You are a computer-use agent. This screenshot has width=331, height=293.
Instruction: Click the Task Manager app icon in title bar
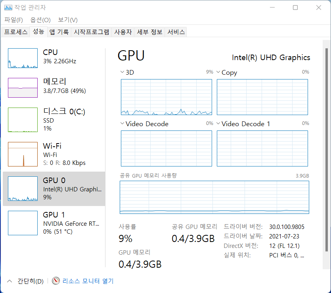point(8,8)
